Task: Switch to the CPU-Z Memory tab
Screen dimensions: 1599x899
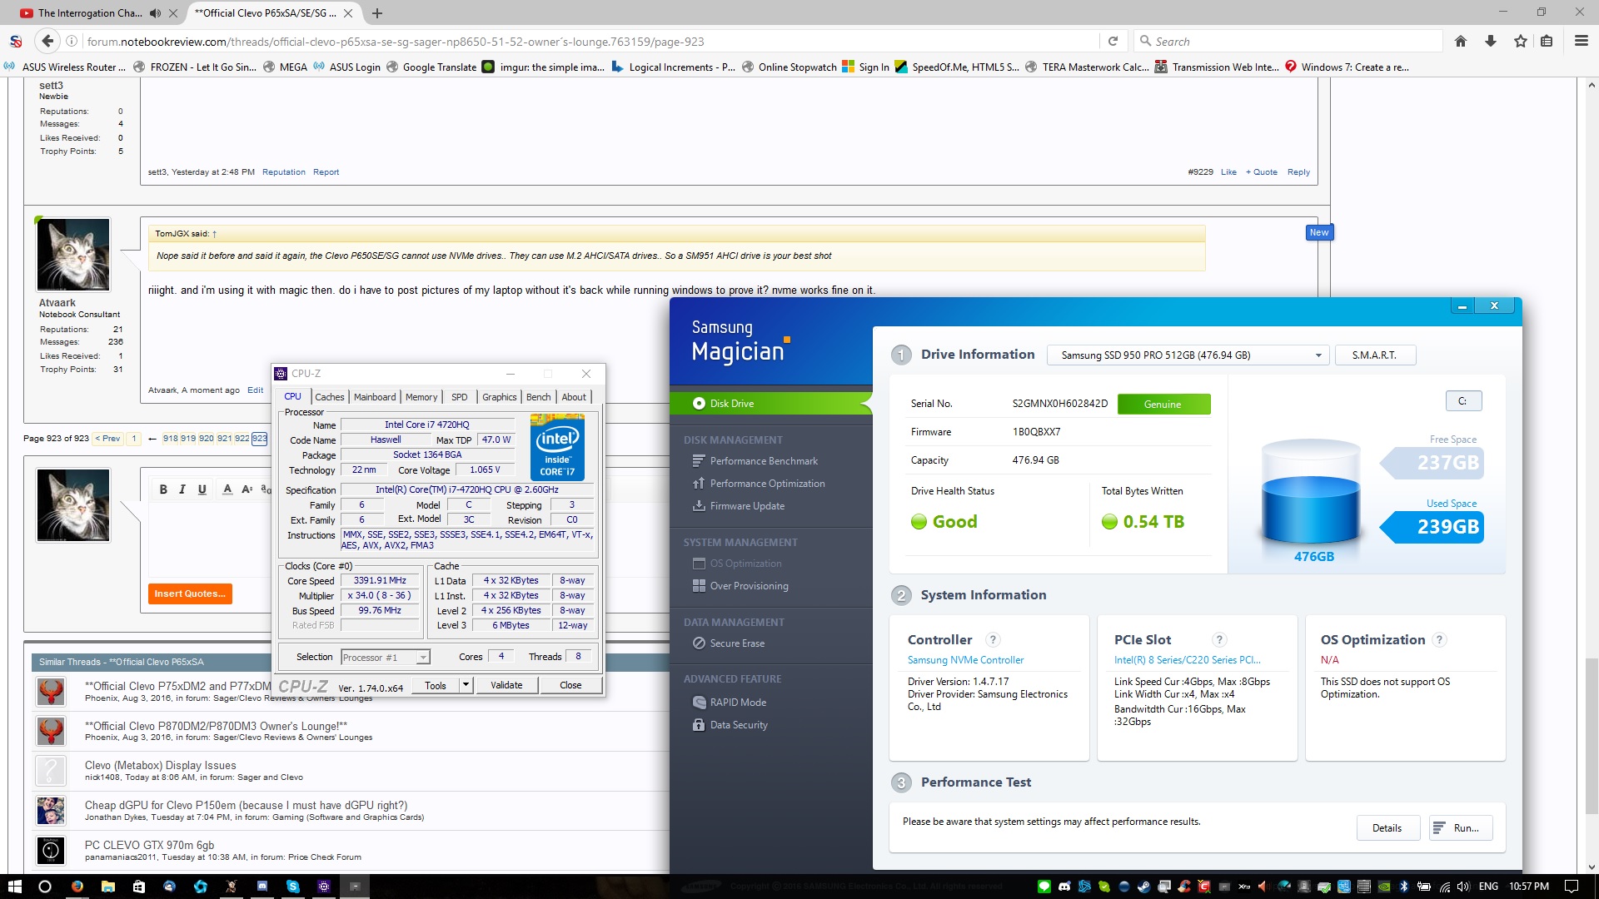Action: [421, 397]
